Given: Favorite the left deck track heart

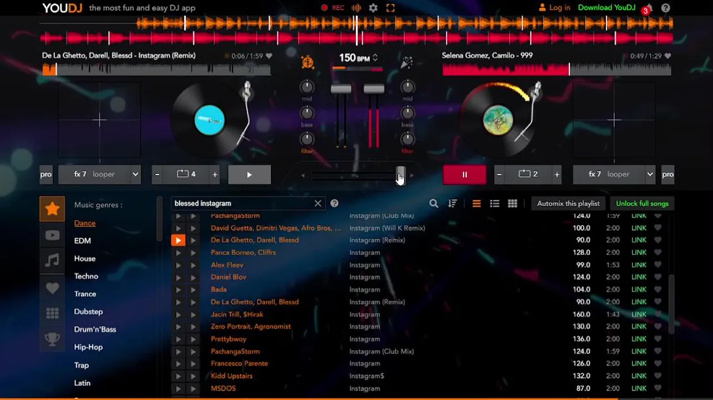Looking at the screenshot, I should point(269,56).
